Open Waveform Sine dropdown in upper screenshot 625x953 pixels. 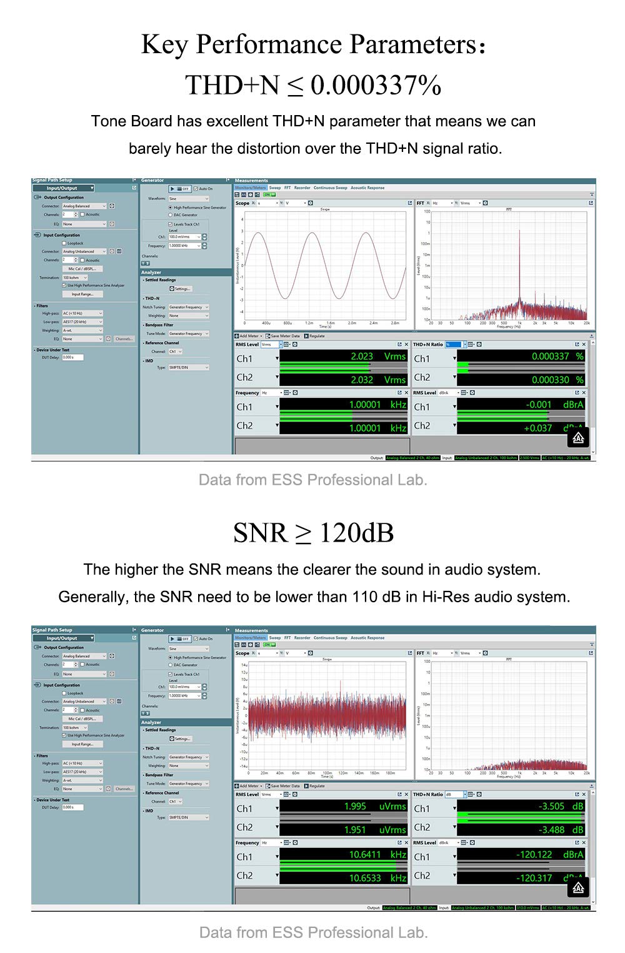coord(188,199)
